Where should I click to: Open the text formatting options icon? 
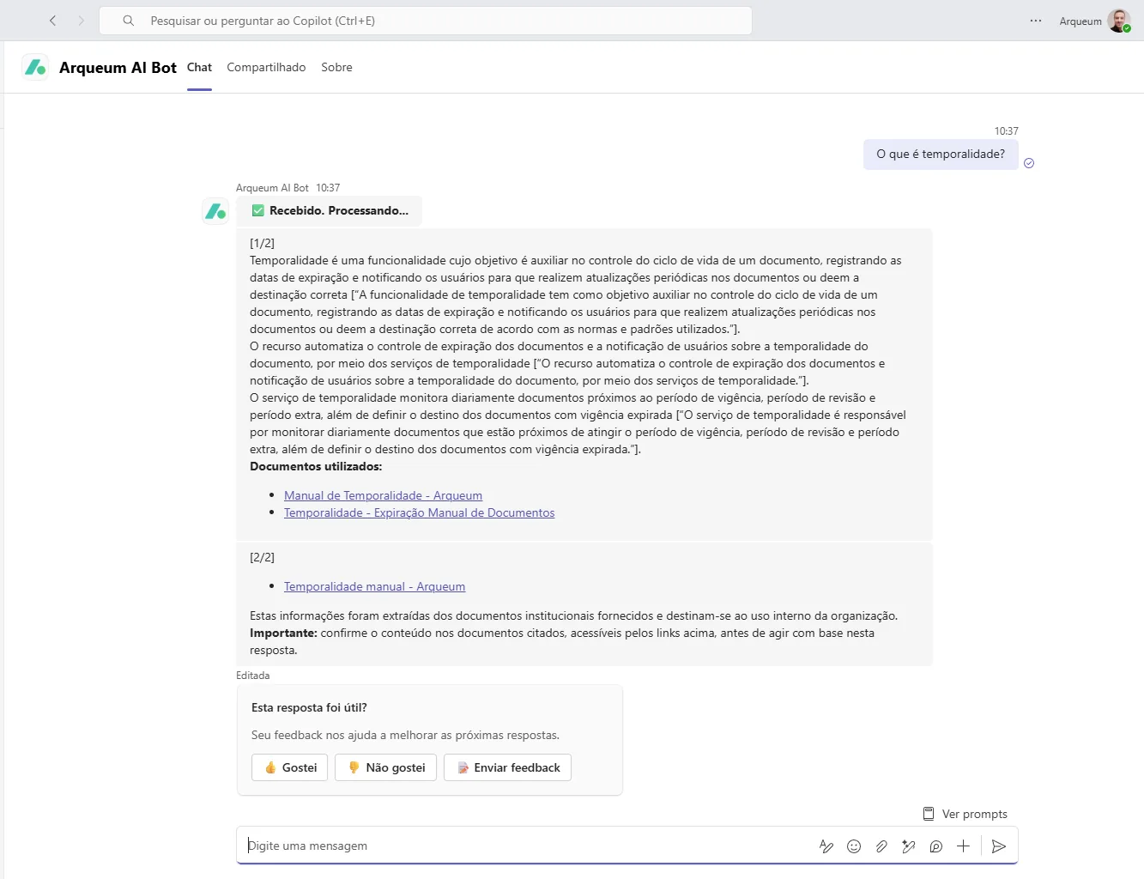click(826, 846)
